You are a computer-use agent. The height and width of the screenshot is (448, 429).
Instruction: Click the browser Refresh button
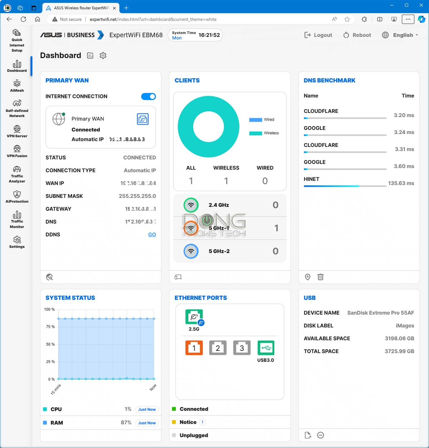coord(24,19)
